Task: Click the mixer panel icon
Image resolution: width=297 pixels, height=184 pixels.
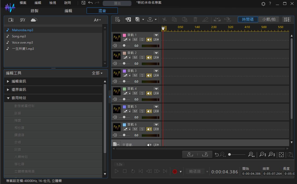Action: click(x=287, y=19)
